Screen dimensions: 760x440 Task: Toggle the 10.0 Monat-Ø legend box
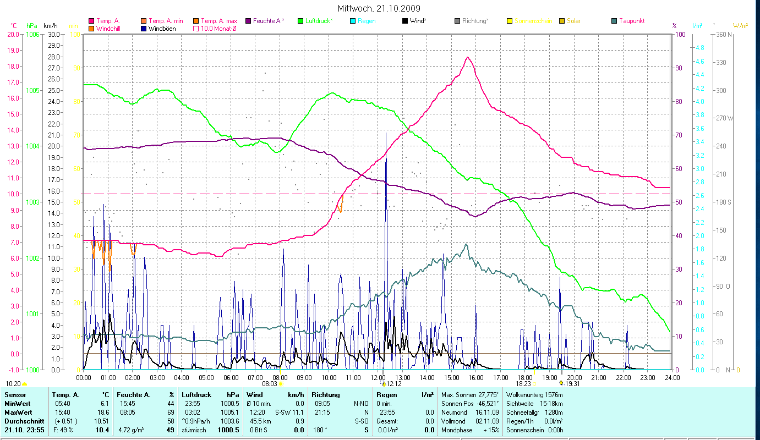pos(196,29)
